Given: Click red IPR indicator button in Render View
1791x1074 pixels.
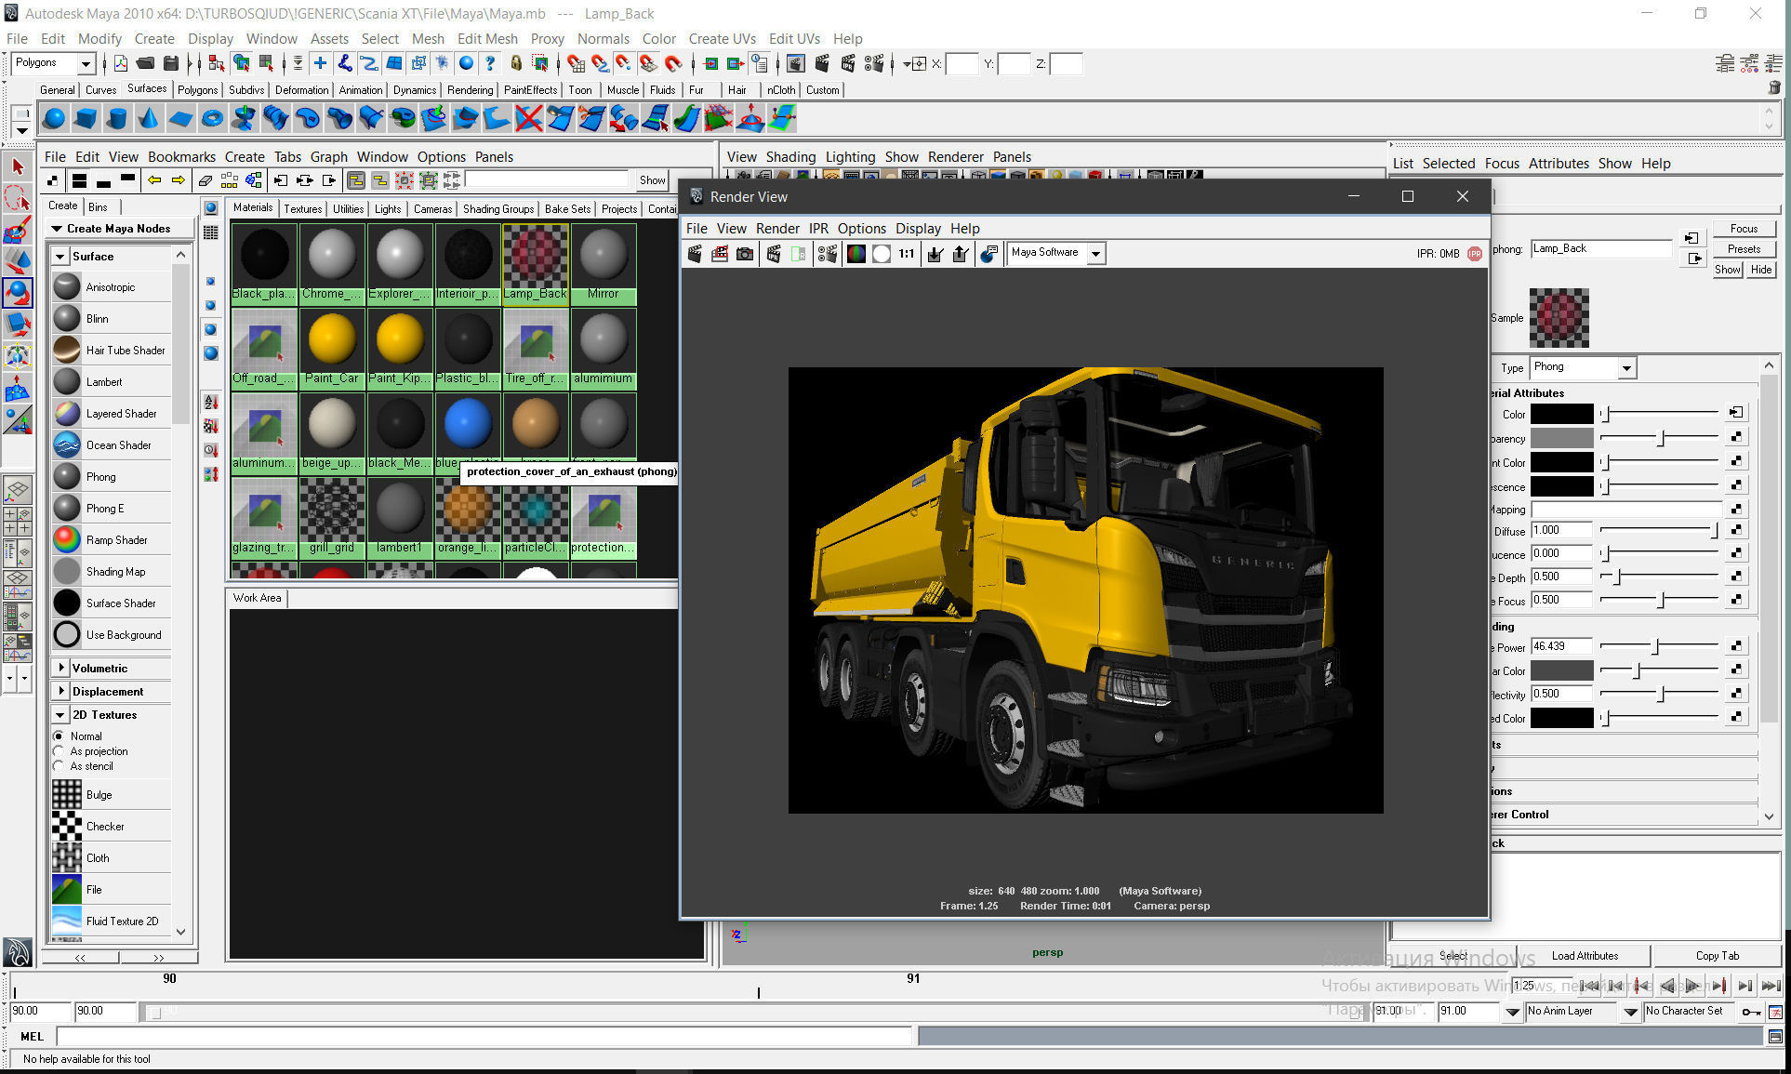Looking at the screenshot, I should tap(1475, 253).
